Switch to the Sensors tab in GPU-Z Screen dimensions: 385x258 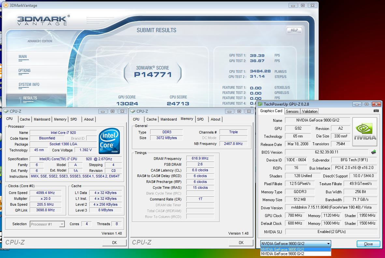(292, 111)
